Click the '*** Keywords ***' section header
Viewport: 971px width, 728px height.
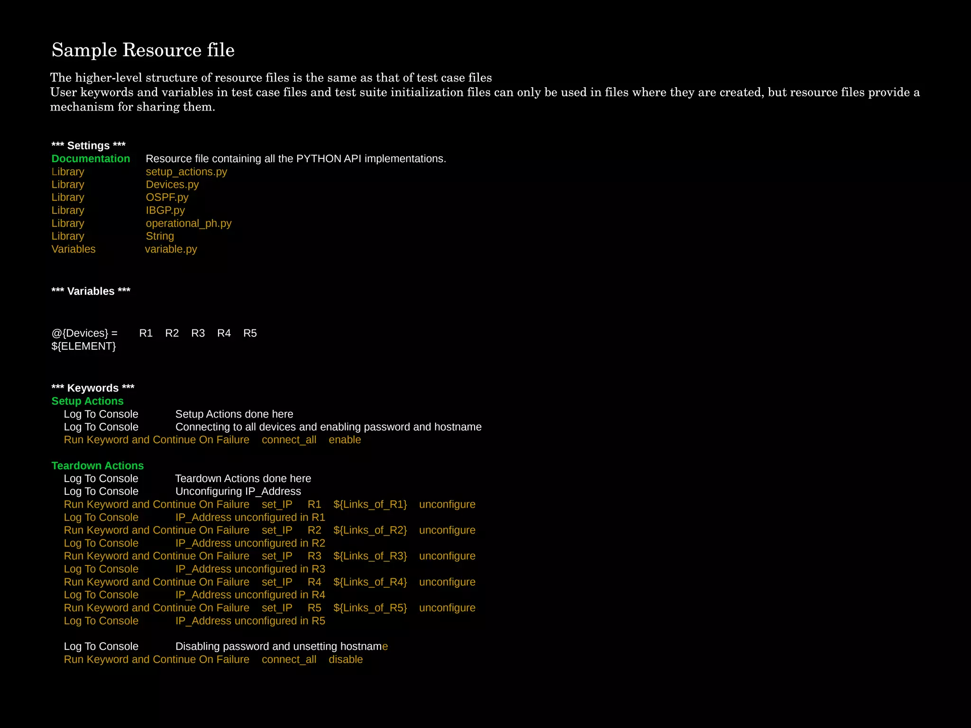click(93, 388)
